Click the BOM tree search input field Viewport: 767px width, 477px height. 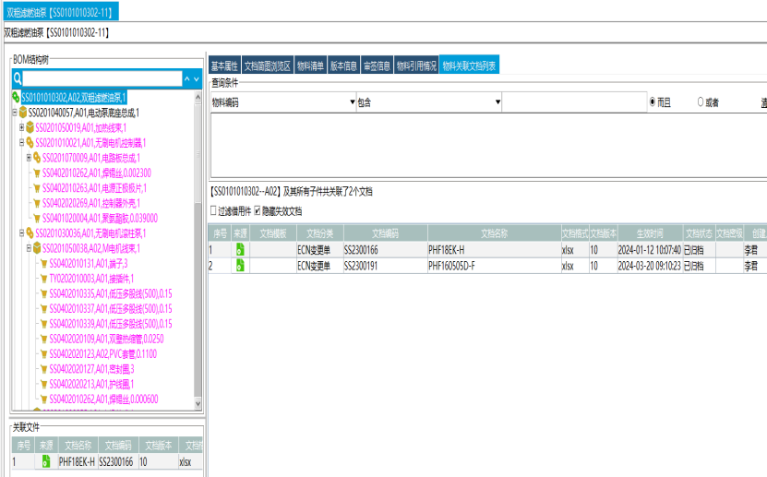[x=102, y=80]
